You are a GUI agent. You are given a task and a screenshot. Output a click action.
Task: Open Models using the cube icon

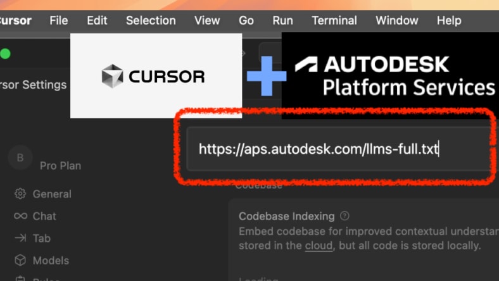[20, 260]
